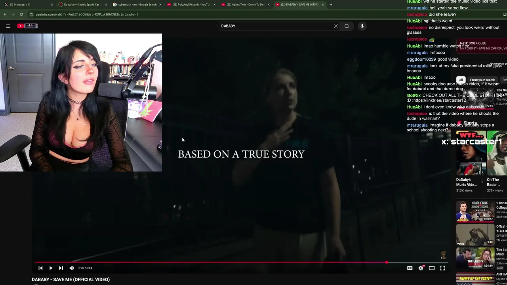Click the 3:06 / 3:41 time display
Viewport: 507px width, 285px height.
(85, 268)
